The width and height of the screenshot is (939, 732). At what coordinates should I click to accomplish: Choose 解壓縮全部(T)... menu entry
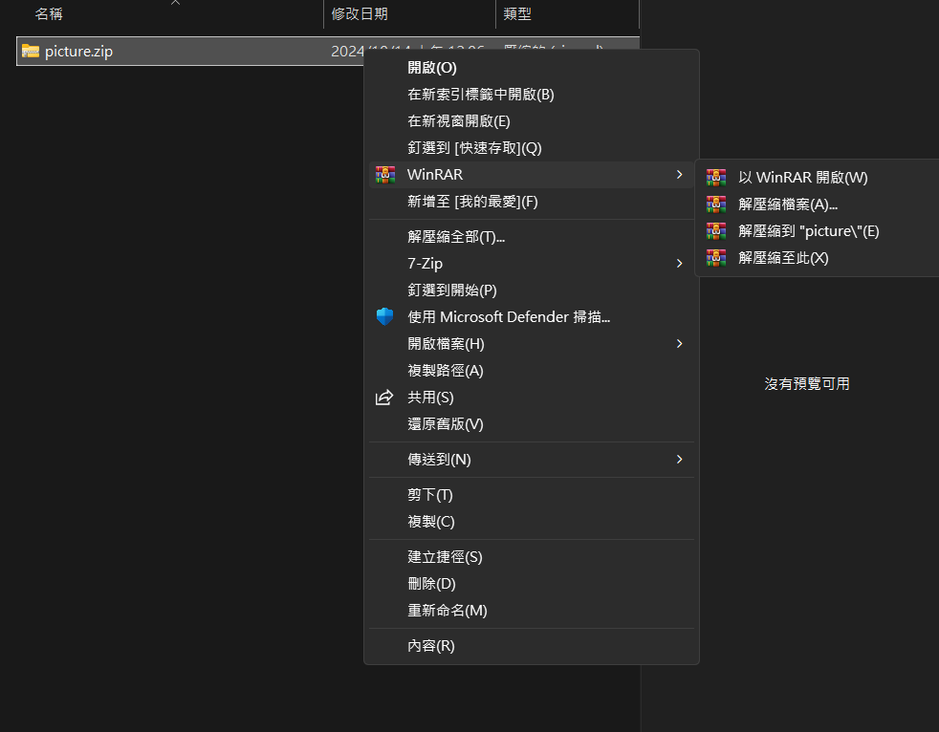click(x=456, y=236)
